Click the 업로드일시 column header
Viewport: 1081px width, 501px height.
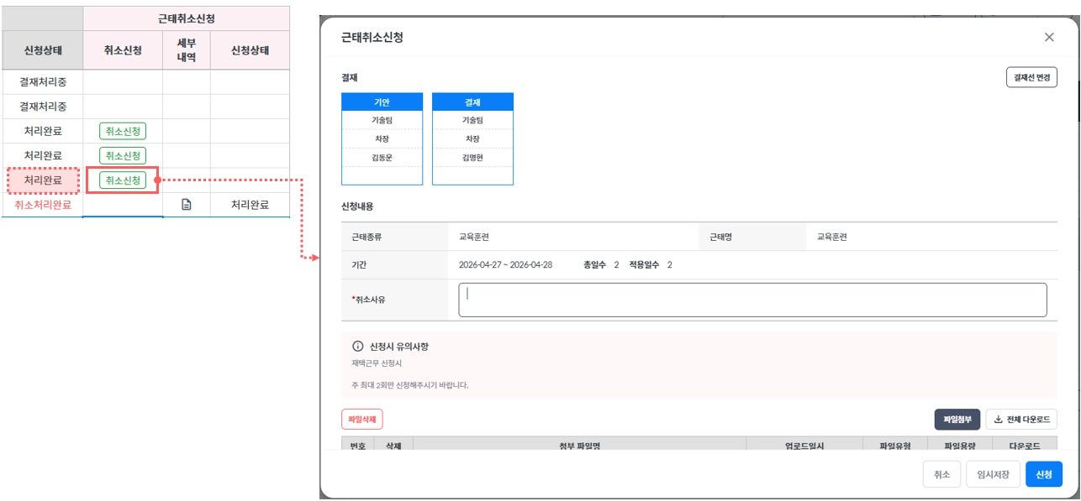[804, 446]
